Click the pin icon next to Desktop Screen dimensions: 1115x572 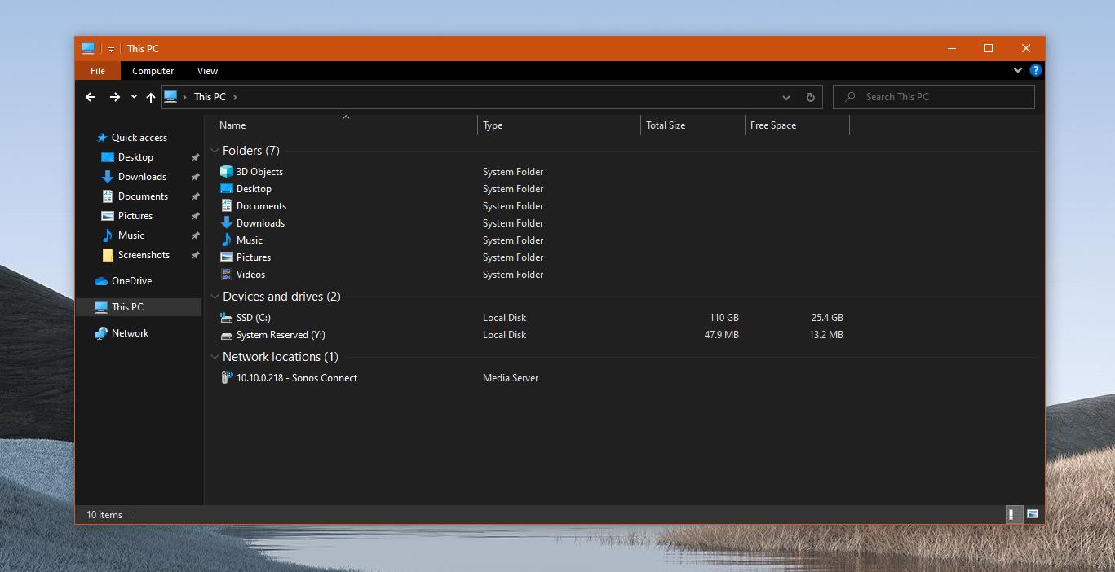pos(195,157)
